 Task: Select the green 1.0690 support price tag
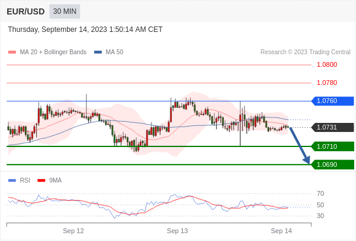(x=332, y=164)
